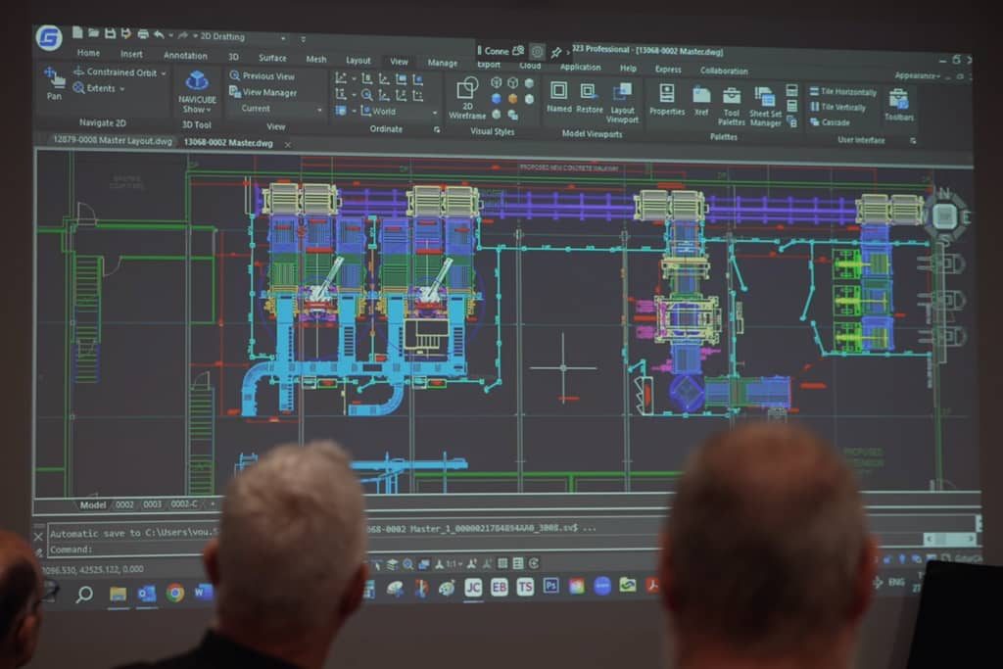Switch to the 0003 layout tab

152,504
